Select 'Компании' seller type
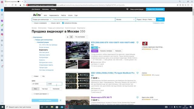 56,89
